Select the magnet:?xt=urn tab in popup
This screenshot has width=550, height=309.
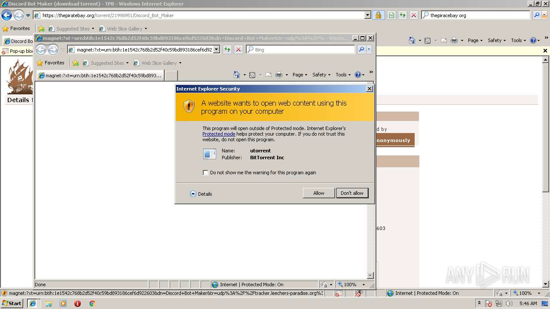coord(100,76)
